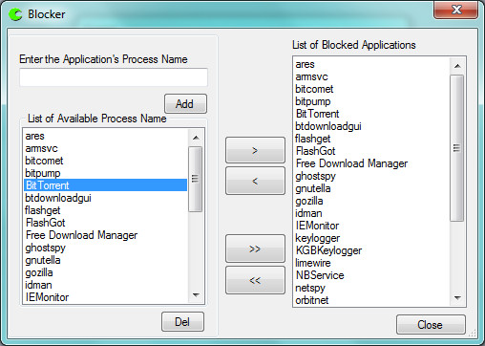Image resolution: width=485 pixels, height=346 pixels.
Task: Select limewire in blocked applications list
Action: click(x=371, y=263)
